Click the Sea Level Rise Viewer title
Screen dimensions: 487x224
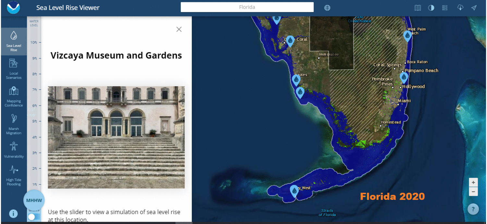[x=68, y=7]
